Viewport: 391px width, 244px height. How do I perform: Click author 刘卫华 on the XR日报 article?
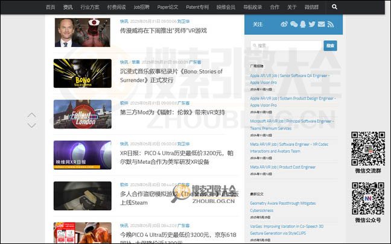[x=183, y=144]
